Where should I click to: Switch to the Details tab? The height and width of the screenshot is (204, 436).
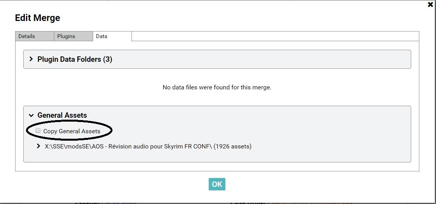(35, 36)
